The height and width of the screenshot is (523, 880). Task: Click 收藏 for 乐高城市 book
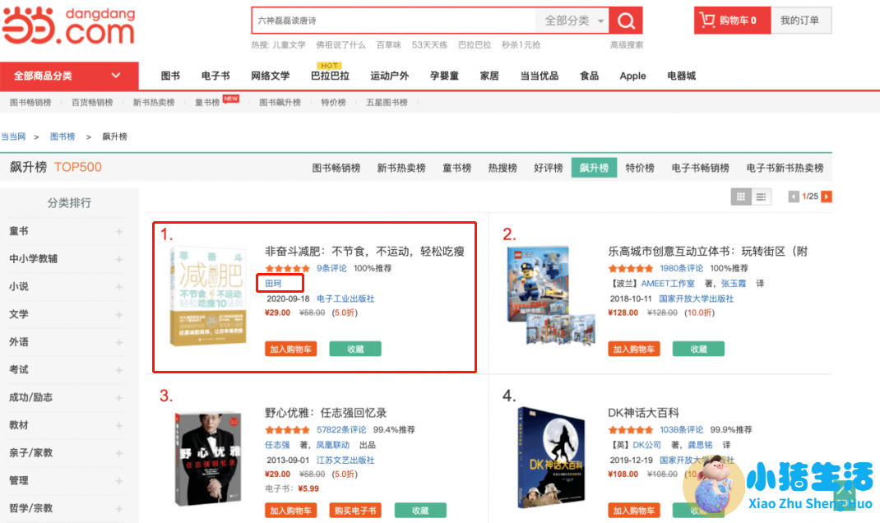(x=699, y=349)
